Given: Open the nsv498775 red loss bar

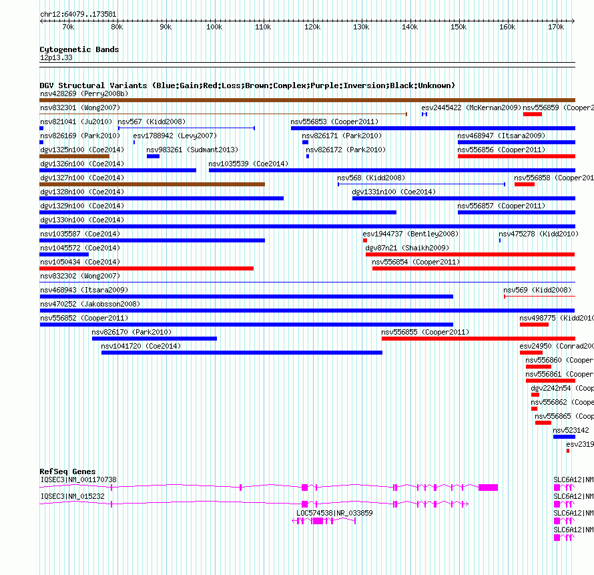Looking at the screenshot, I should (x=534, y=325).
